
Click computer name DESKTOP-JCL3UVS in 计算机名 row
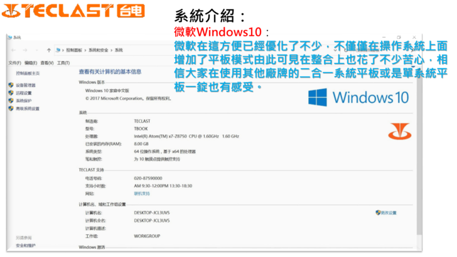(152, 212)
